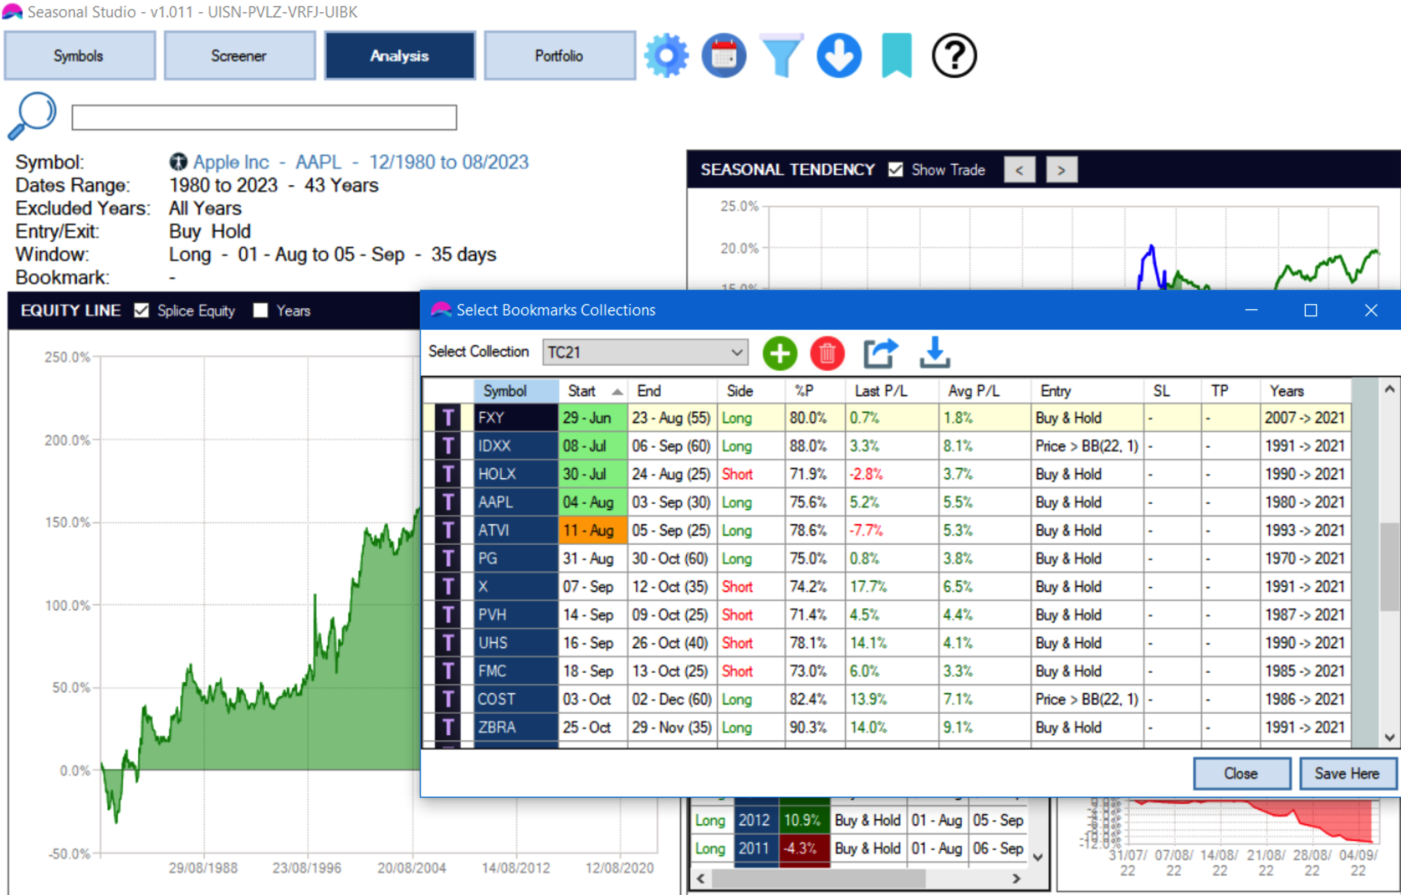Viewport: 1401px width, 895px height.
Task: Click the -4.3% cell for 2011
Action: click(x=804, y=848)
